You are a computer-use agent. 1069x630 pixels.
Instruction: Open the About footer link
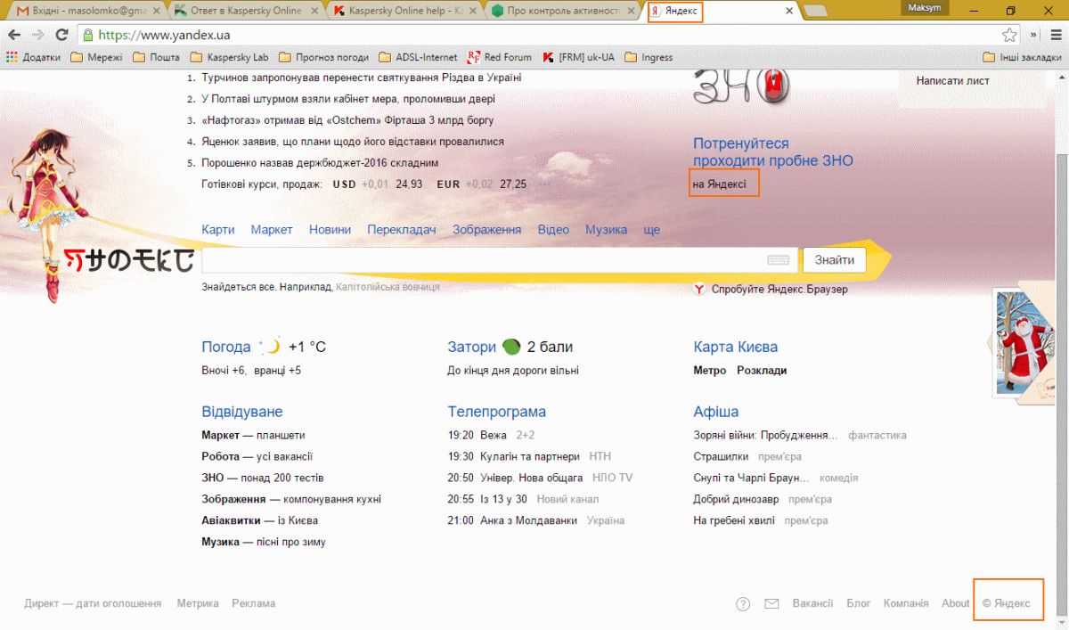coord(956,603)
